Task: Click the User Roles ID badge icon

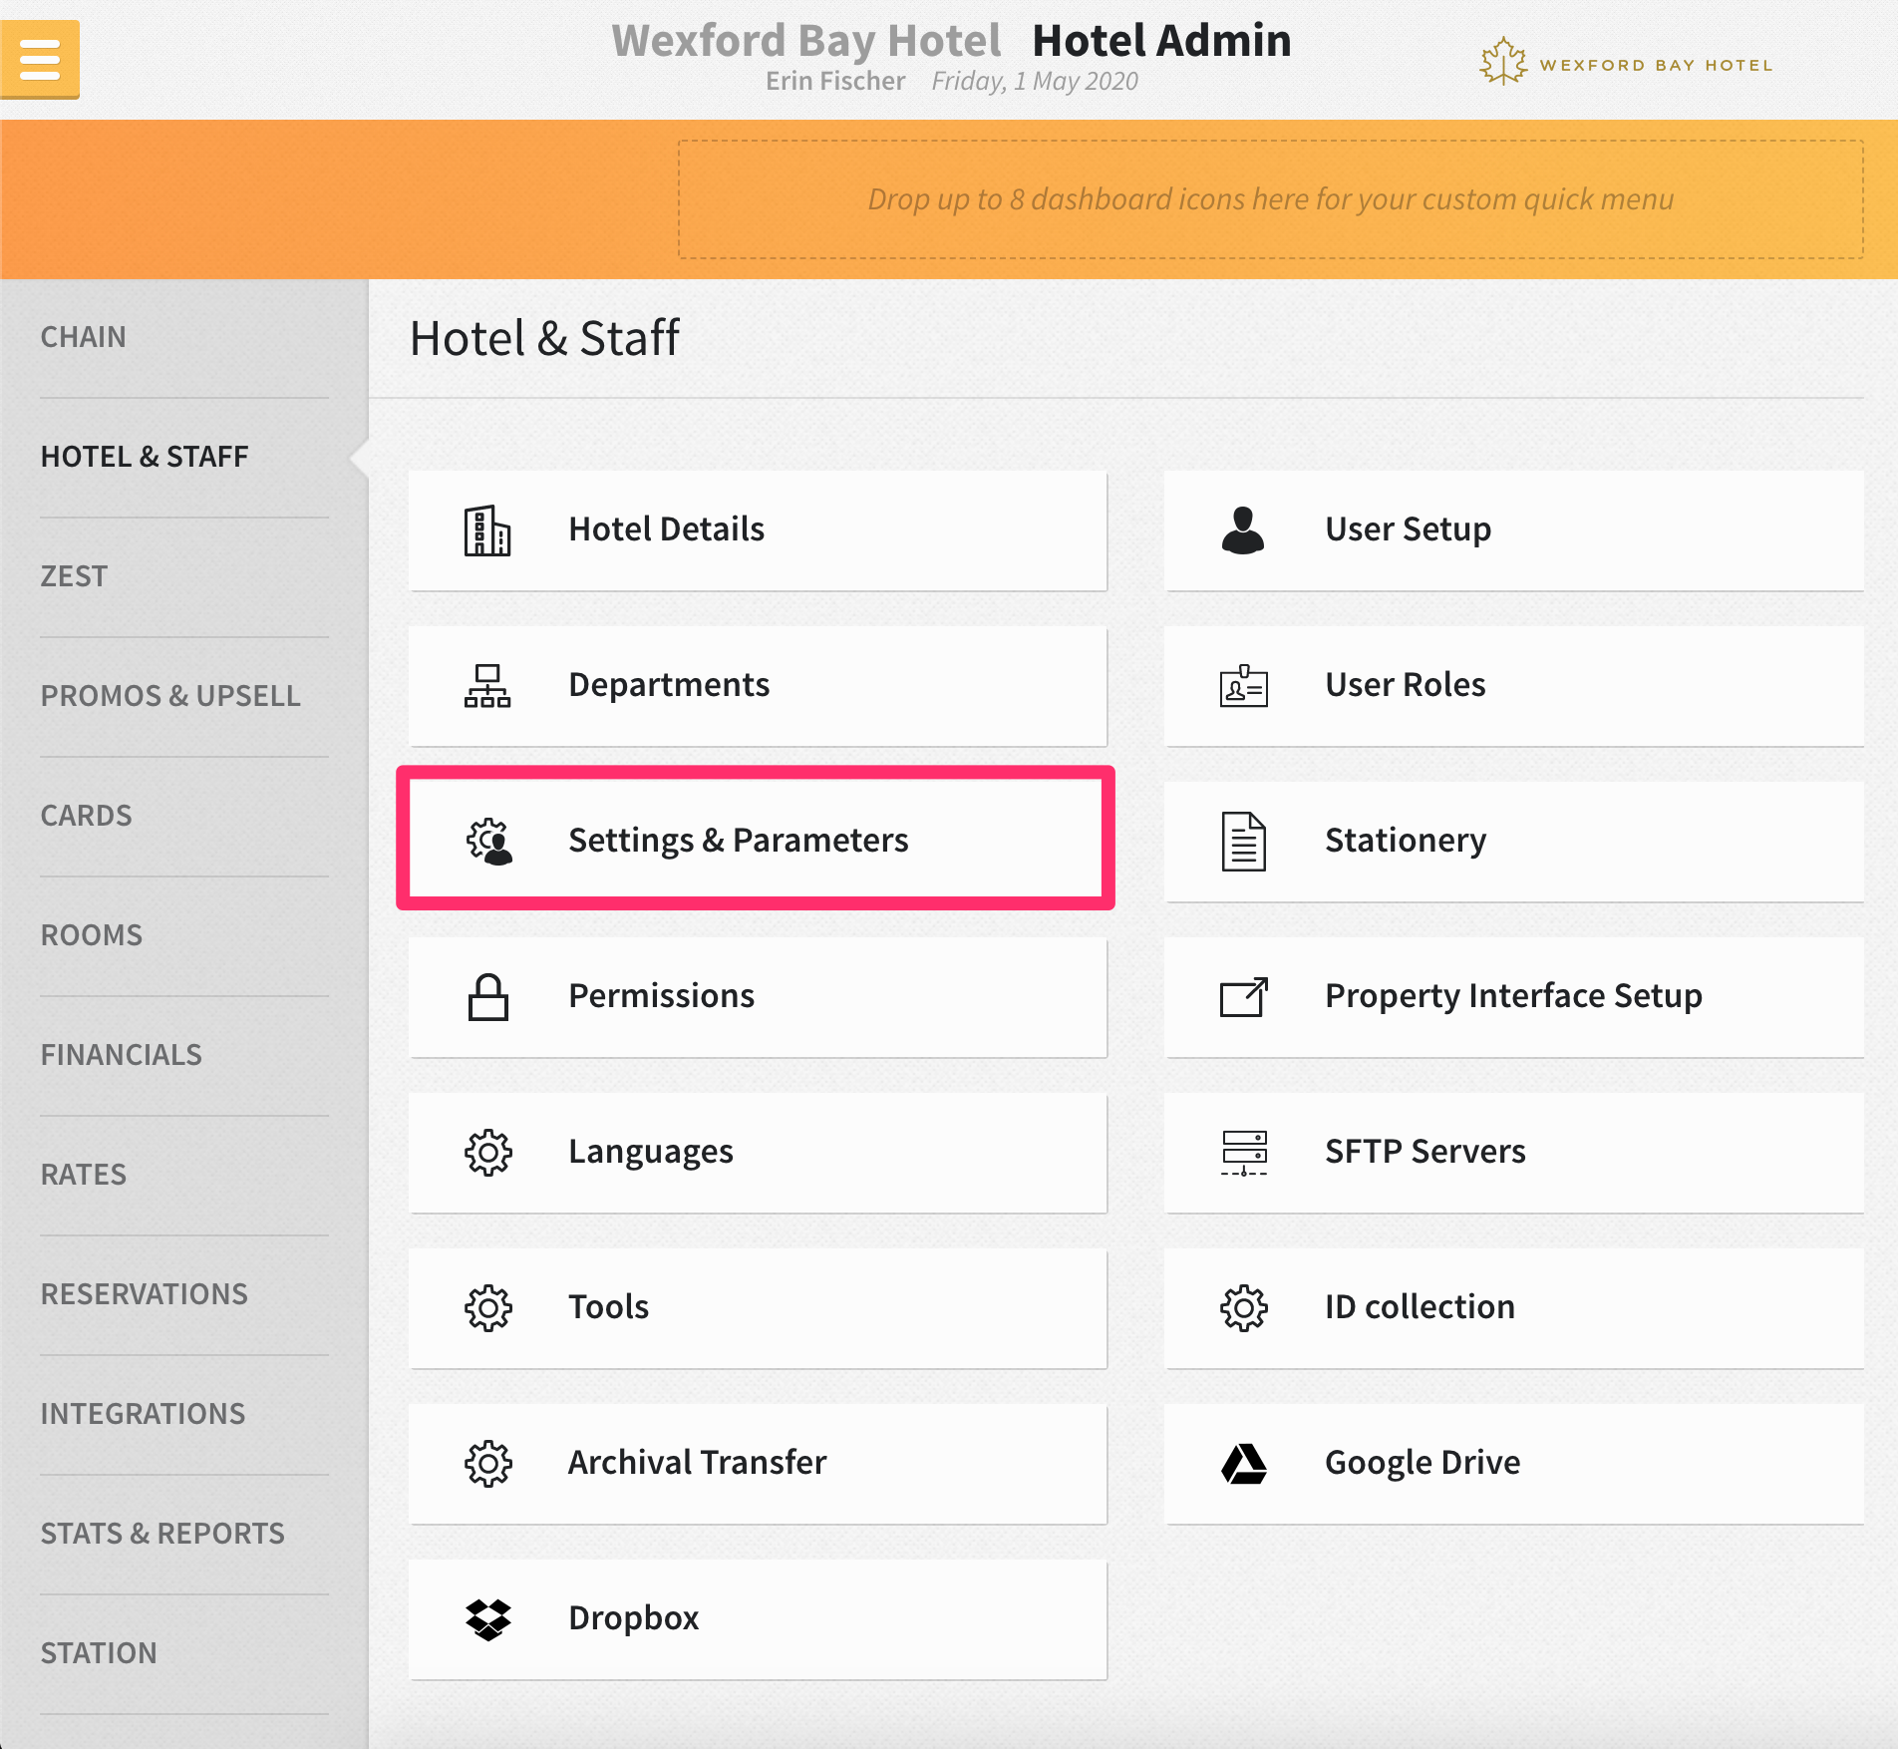Action: pos(1244,686)
